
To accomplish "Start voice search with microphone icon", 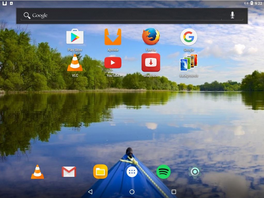I will coord(232,15).
